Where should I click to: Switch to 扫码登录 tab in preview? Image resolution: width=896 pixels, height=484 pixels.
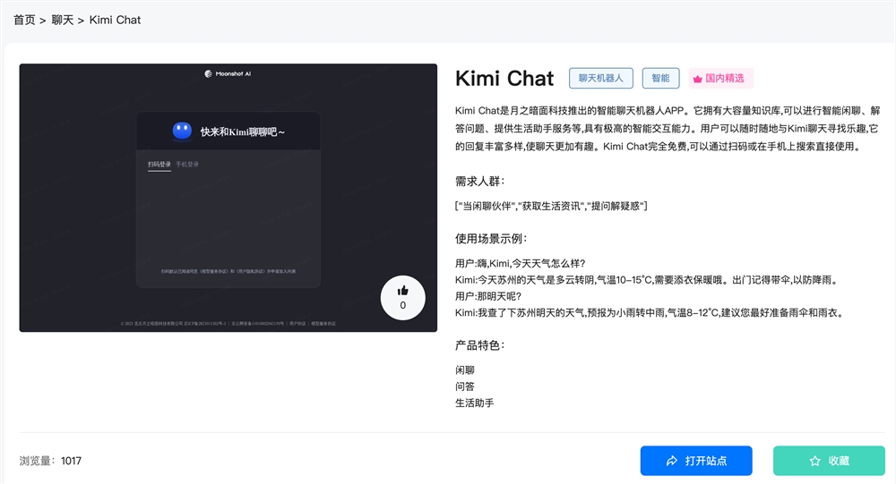[x=159, y=165]
